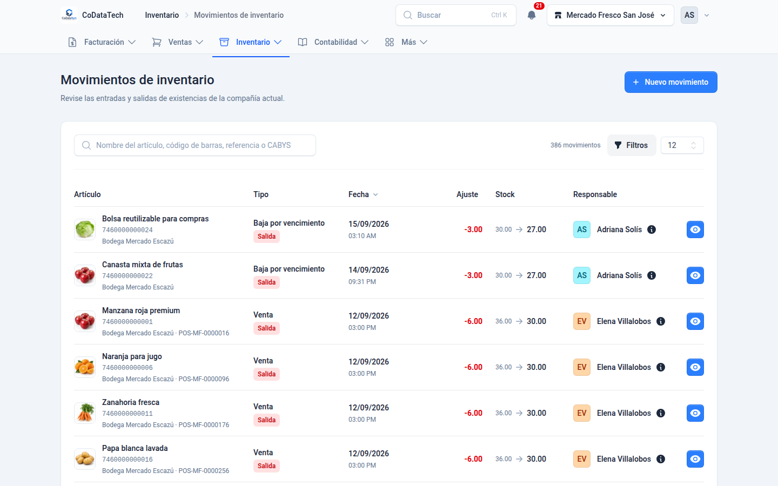View details of Canasta mixta de frutas movement

[695, 275]
